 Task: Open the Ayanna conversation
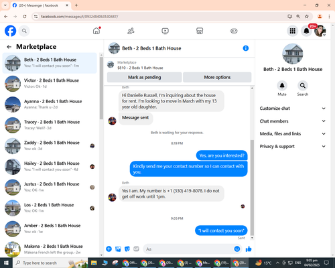(x=50, y=105)
